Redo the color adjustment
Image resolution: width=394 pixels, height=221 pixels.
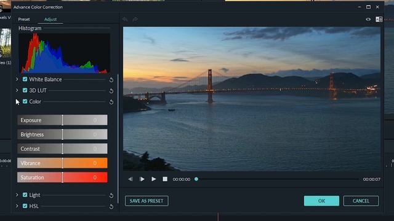point(135,19)
